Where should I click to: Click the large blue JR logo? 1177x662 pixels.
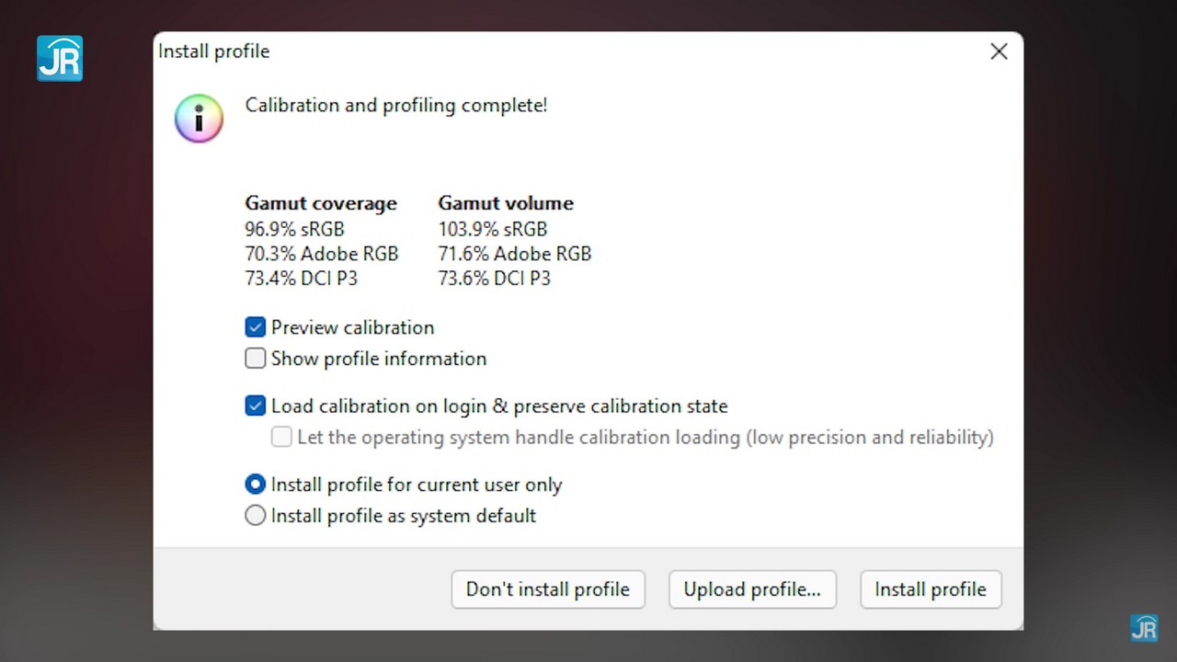[60, 59]
